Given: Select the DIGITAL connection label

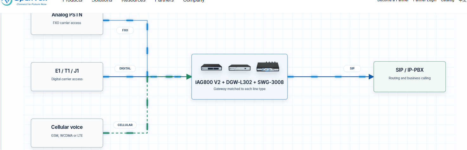Looking at the screenshot, I should 125,69.
